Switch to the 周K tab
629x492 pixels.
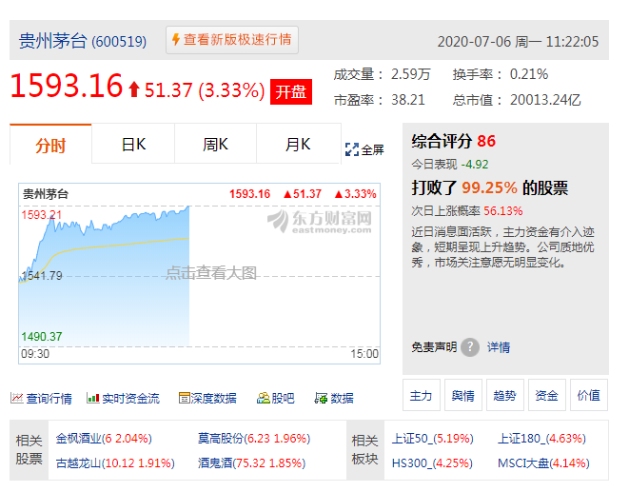coord(215,145)
